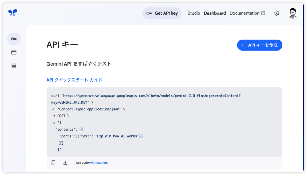Create a new key with API キーを作成
Viewport: 307px width, 175px height.
(x=260, y=45)
